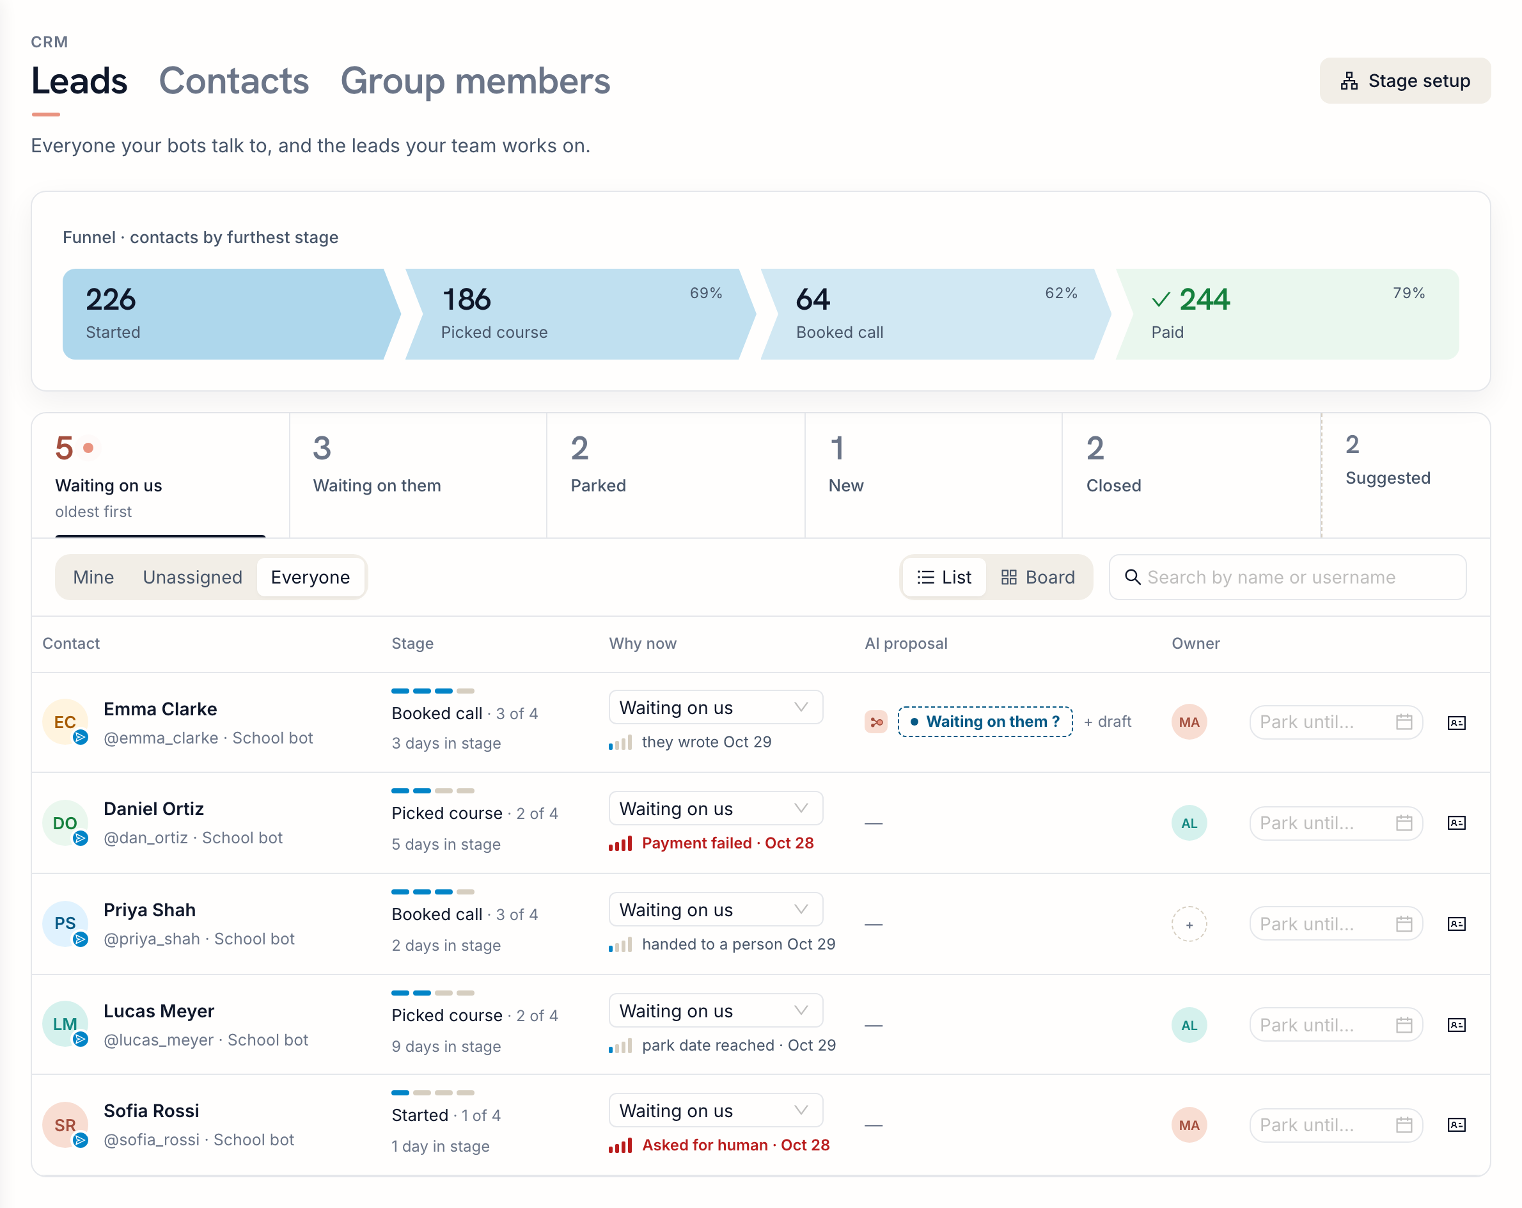Click the search magnifier icon
The height and width of the screenshot is (1208, 1522).
pyautogui.click(x=1133, y=577)
